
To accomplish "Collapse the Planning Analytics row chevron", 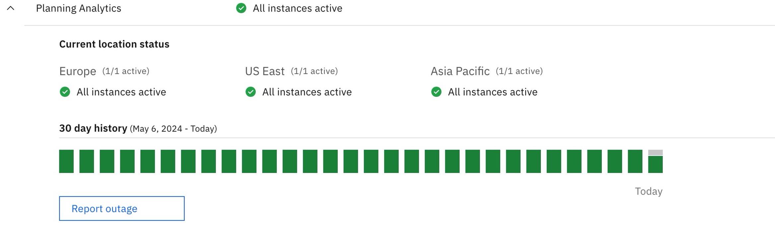I will 11,8.
